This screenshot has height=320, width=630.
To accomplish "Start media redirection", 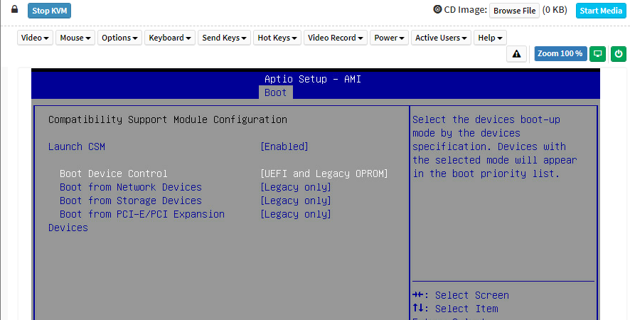I will [601, 11].
